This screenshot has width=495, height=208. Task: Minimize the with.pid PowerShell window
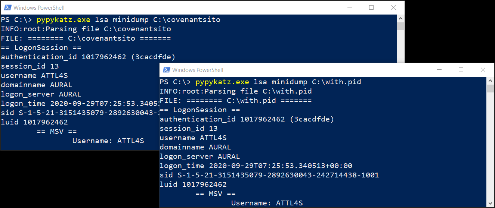[439, 70]
